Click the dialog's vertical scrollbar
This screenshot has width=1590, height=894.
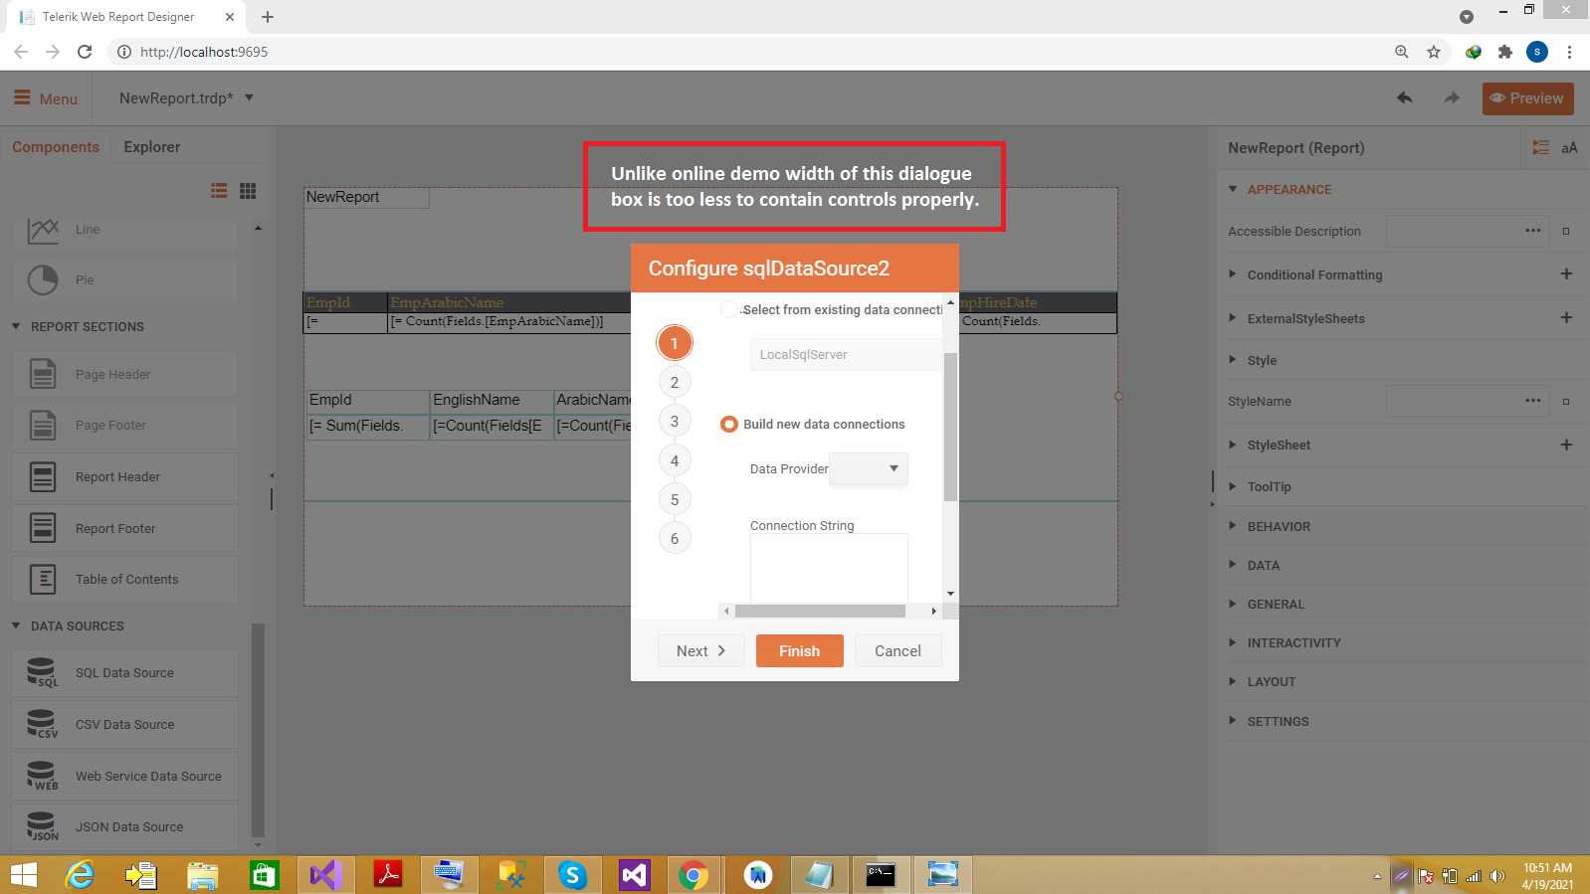point(950,428)
